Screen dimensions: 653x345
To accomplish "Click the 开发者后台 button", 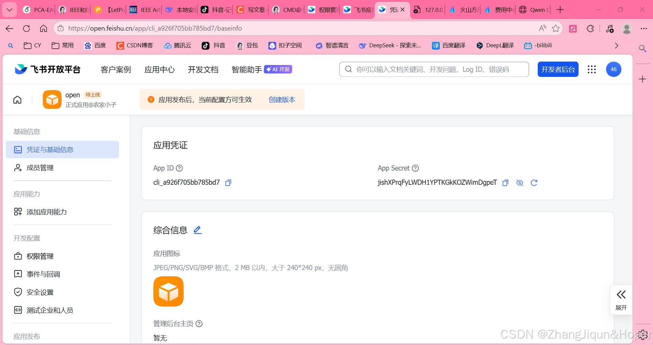I will 557,69.
